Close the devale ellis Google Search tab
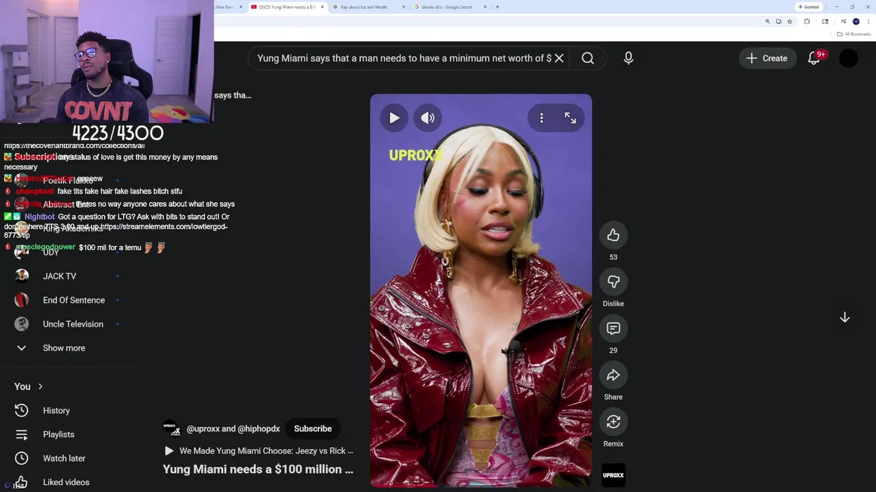 [x=485, y=7]
